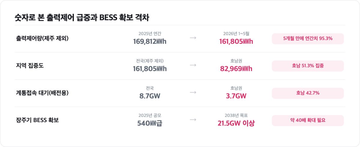
Task: Select the row label 장주기 BESS 확보
Action: pyautogui.click(x=37, y=120)
